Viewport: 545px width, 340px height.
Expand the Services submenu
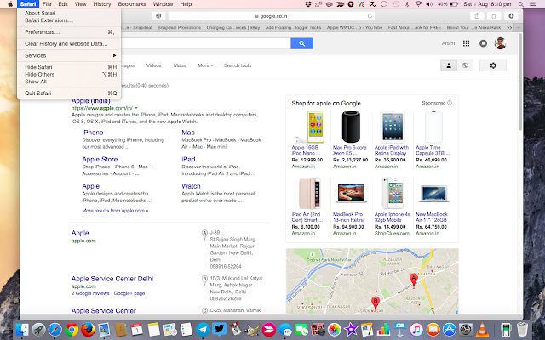(69, 55)
